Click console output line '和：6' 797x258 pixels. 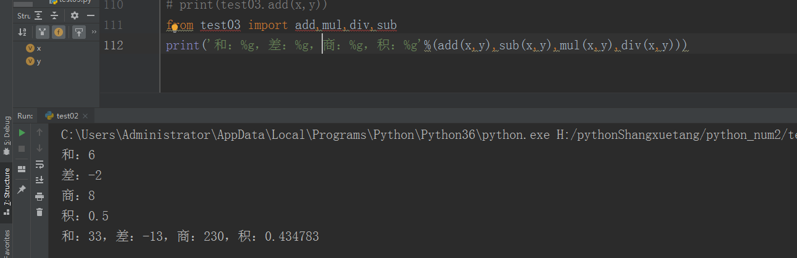(78, 155)
